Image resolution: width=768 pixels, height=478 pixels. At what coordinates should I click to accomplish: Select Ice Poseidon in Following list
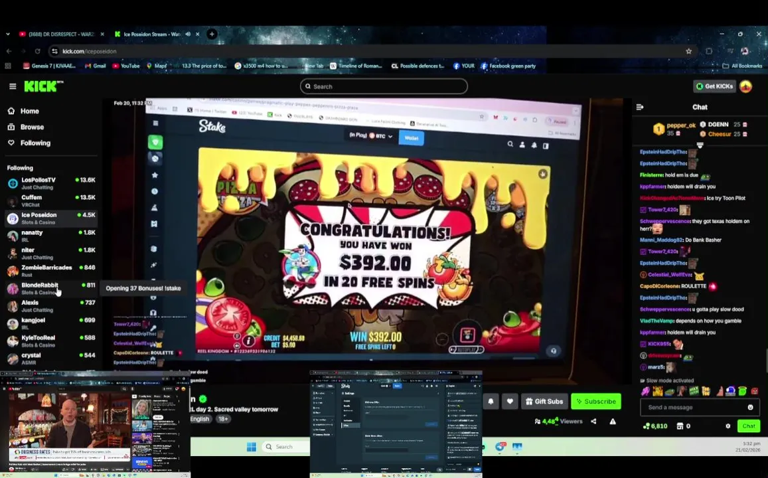point(51,218)
